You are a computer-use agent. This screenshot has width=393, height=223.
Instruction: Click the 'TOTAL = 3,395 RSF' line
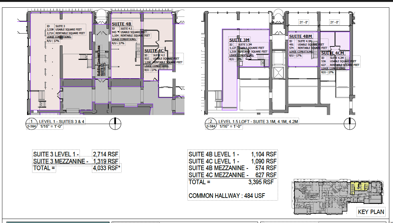[231, 182]
